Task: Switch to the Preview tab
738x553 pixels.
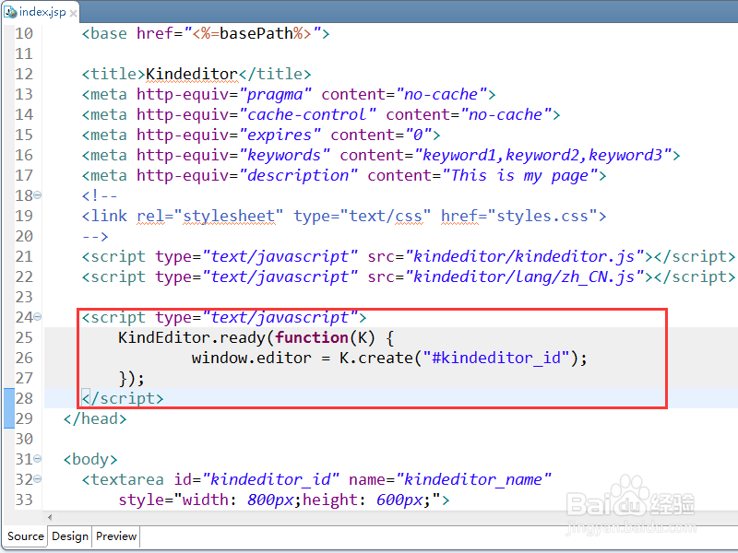Action: click(116, 536)
